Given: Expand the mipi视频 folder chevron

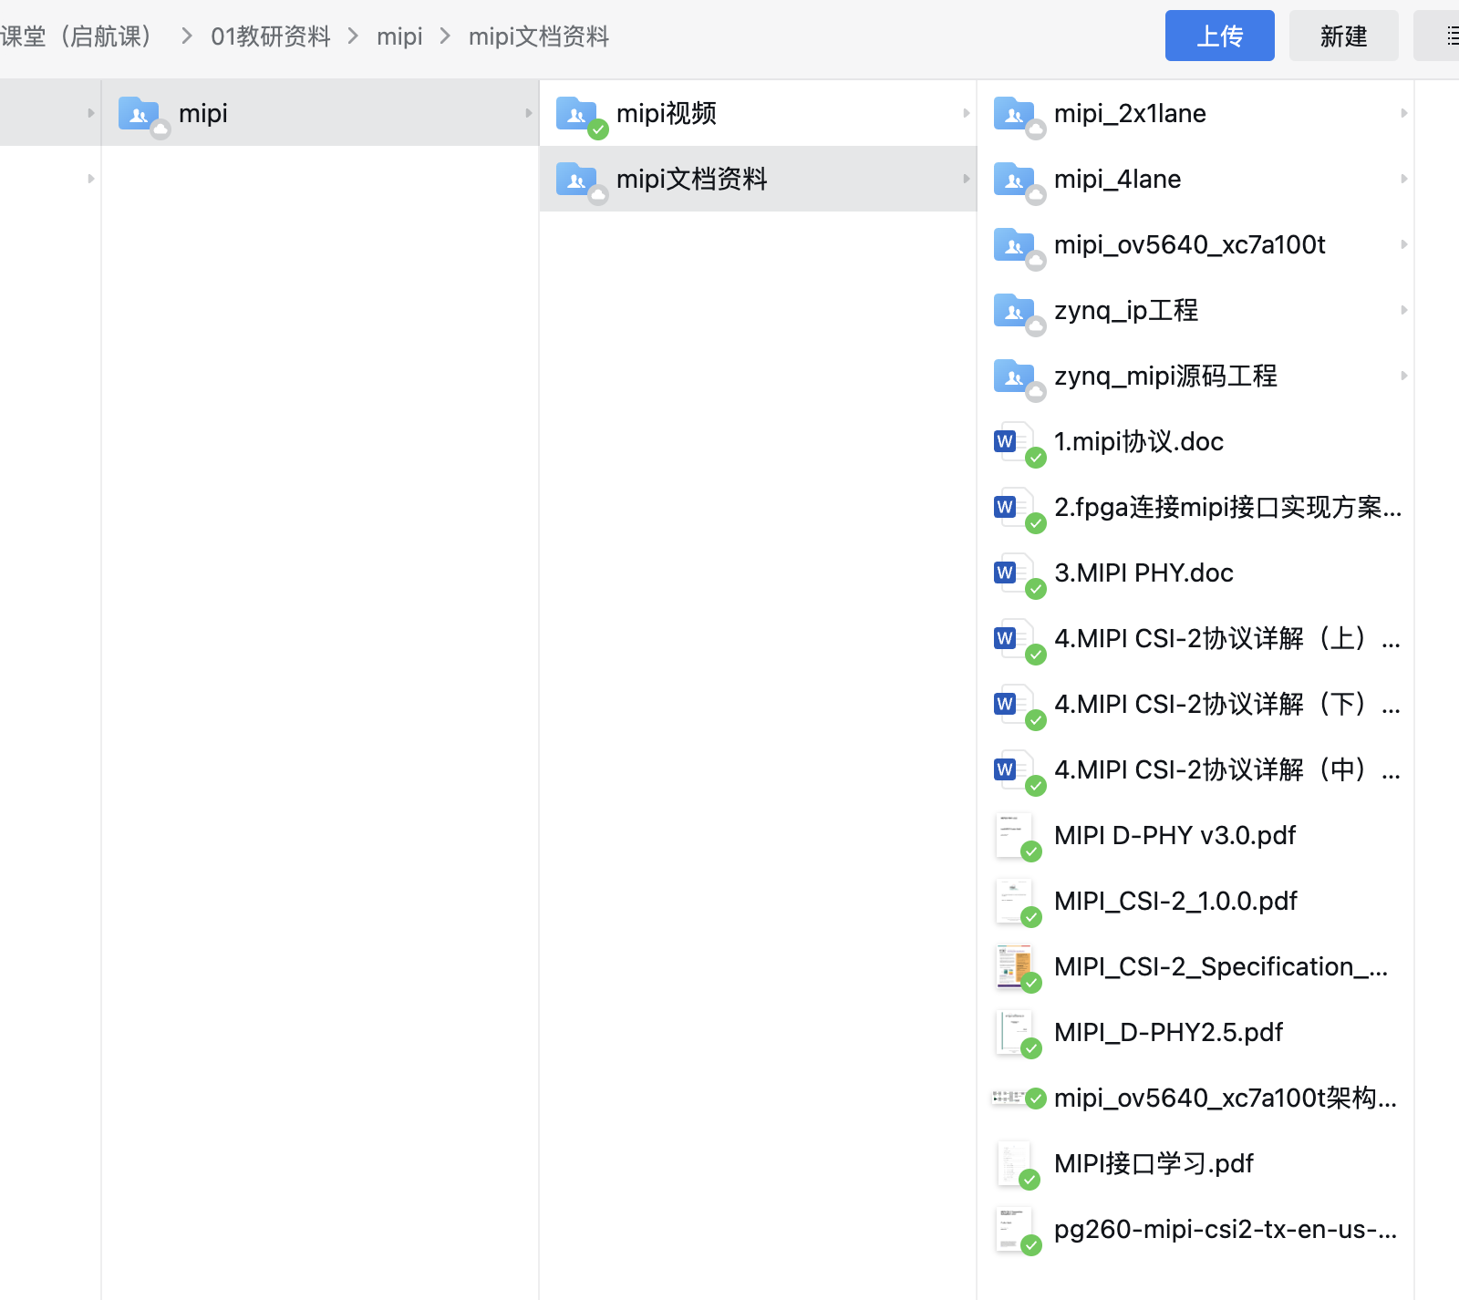Looking at the screenshot, I should click(967, 114).
